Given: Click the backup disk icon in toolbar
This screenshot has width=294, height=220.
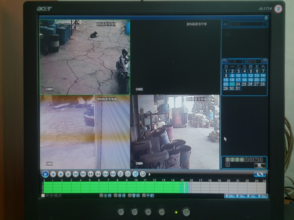Looking at the screenshot, I should (143, 174).
